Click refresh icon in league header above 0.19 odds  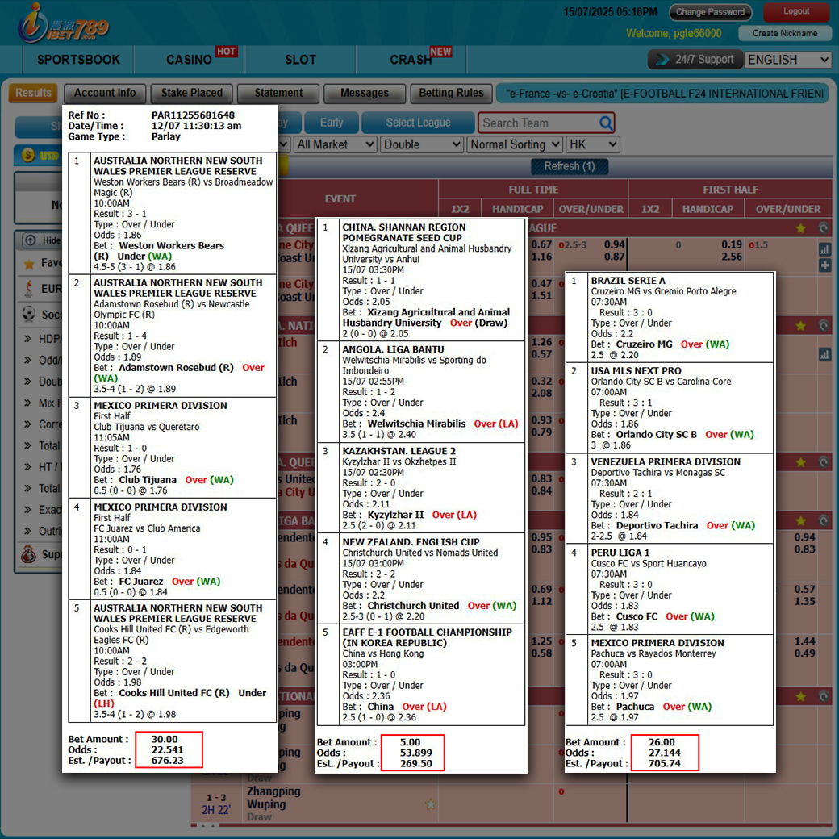pyautogui.click(x=824, y=228)
